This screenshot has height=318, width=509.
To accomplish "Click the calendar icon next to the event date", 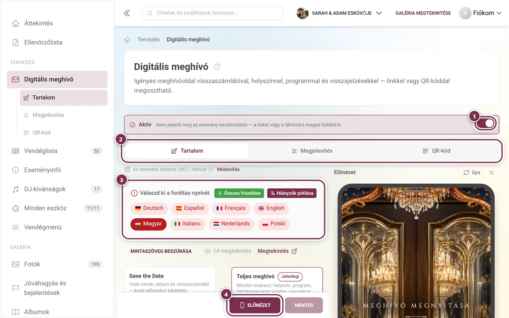I will click(127, 170).
